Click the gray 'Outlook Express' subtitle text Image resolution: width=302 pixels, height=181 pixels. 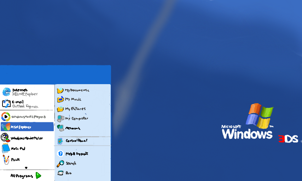(25, 106)
